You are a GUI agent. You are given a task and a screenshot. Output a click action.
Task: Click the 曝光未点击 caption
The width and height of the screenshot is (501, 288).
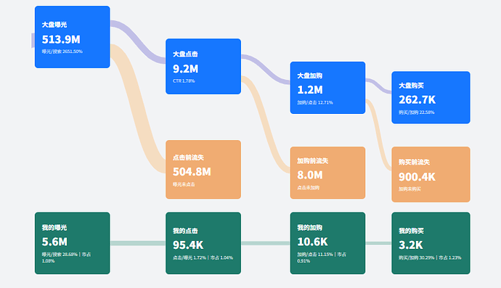[184, 184]
